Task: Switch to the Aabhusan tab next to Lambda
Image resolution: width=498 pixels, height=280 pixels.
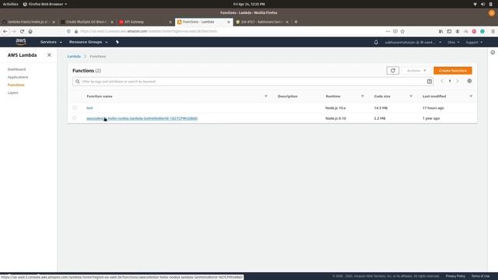Action: click(261, 22)
